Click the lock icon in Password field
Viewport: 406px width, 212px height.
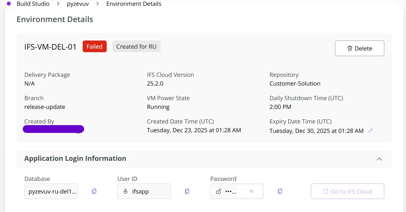pyautogui.click(x=219, y=191)
